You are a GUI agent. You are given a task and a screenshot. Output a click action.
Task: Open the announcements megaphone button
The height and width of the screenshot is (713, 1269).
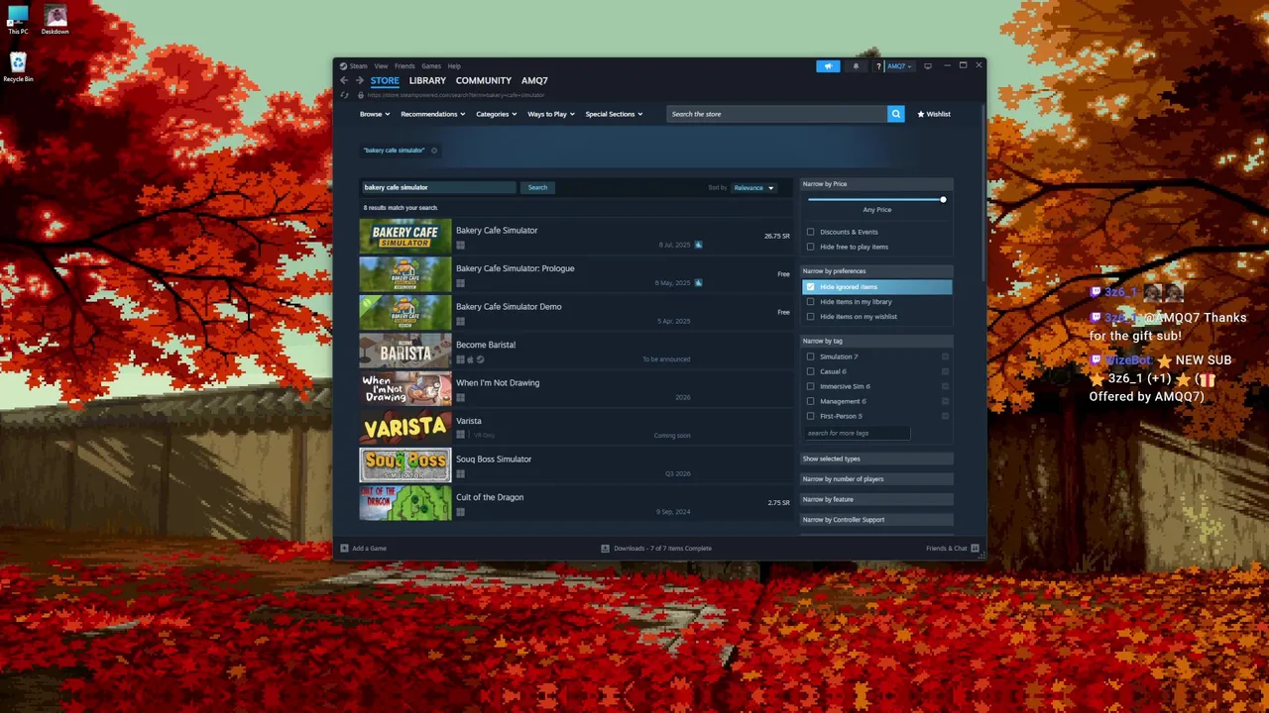(828, 66)
